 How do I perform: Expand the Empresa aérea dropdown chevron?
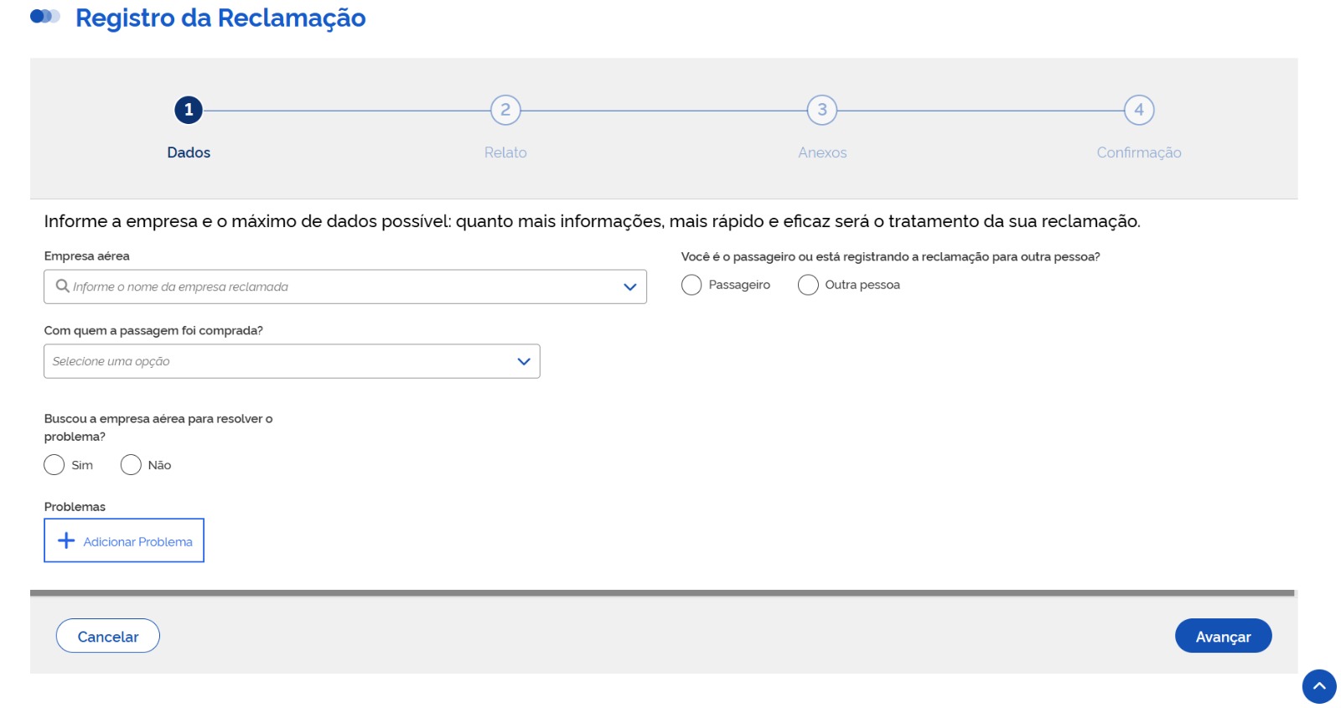coord(629,286)
